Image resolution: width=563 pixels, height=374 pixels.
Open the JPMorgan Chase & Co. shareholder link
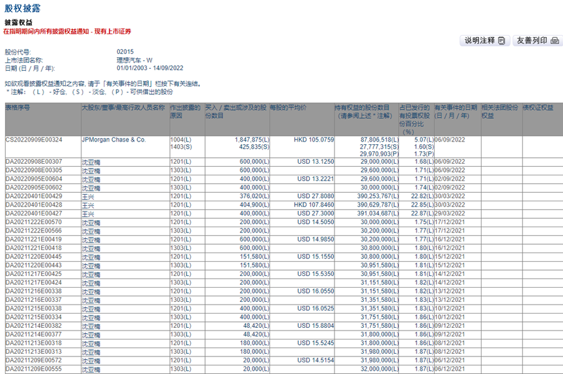coord(113,140)
